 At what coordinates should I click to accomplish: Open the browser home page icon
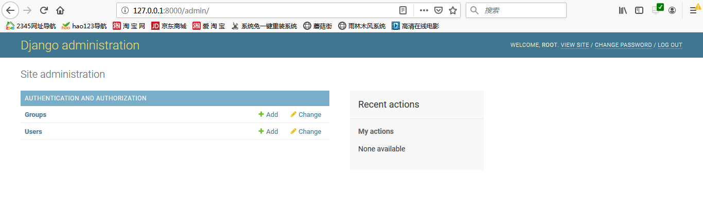60,10
